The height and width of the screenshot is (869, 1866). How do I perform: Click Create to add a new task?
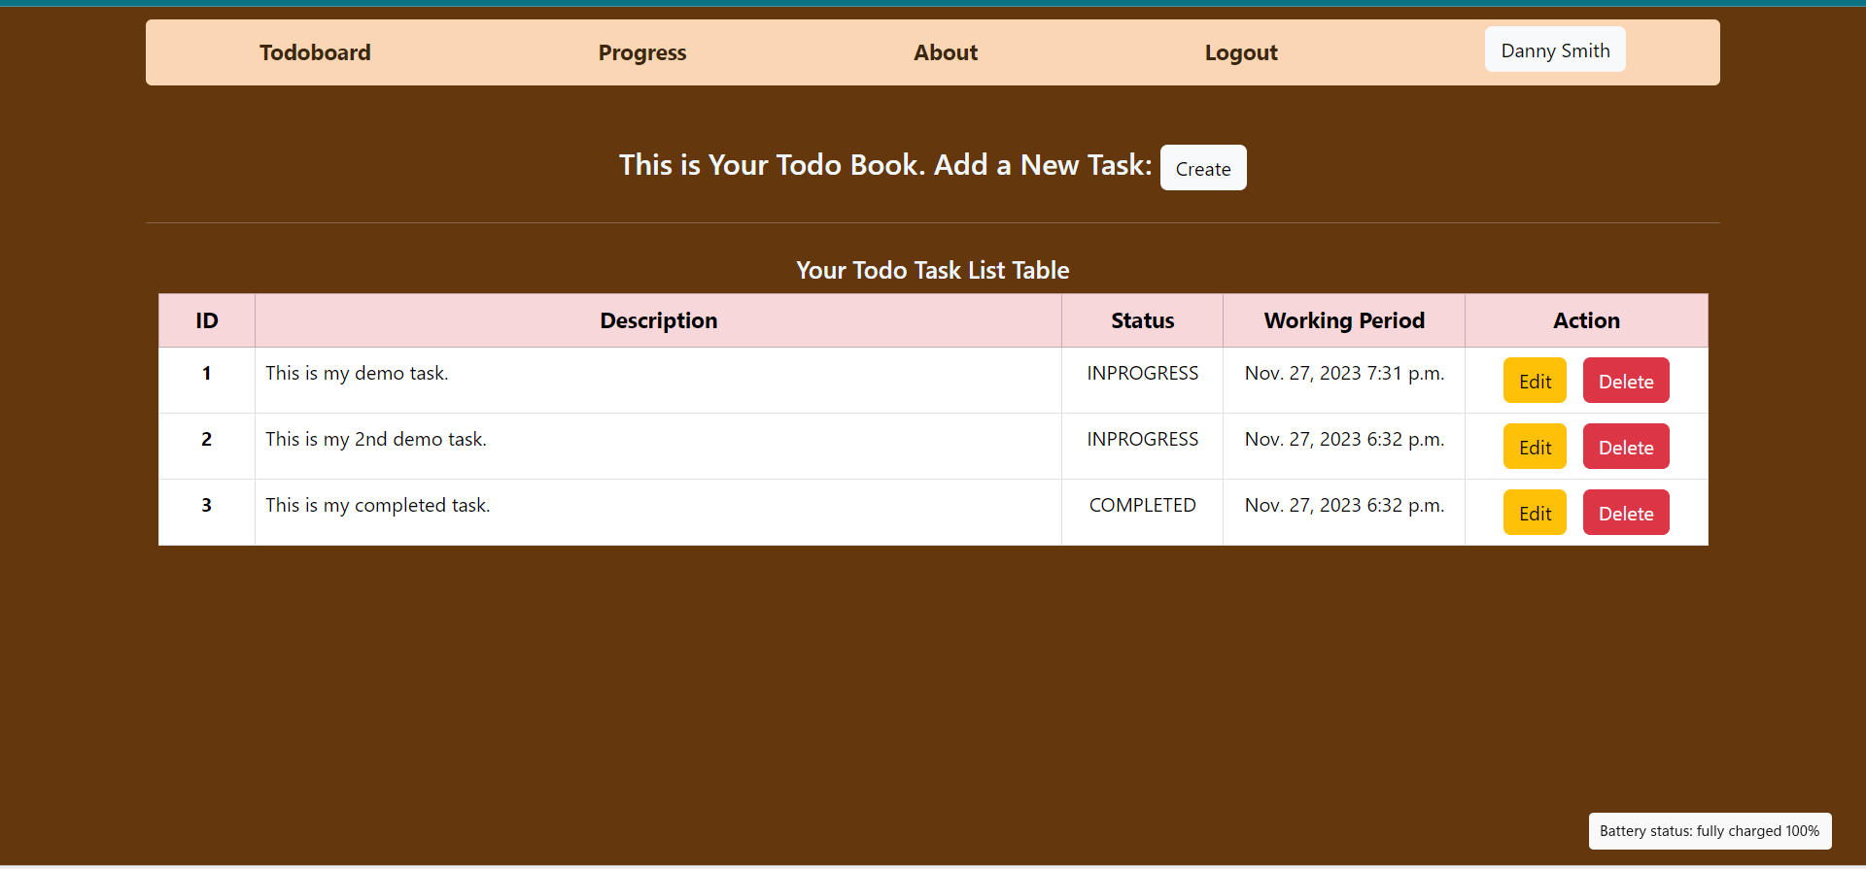coord(1203,168)
